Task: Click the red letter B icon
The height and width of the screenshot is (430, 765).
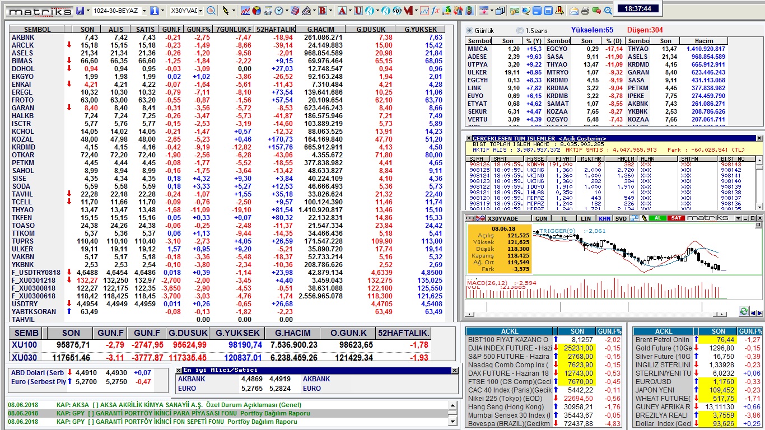Action: pyautogui.click(x=323, y=11)
